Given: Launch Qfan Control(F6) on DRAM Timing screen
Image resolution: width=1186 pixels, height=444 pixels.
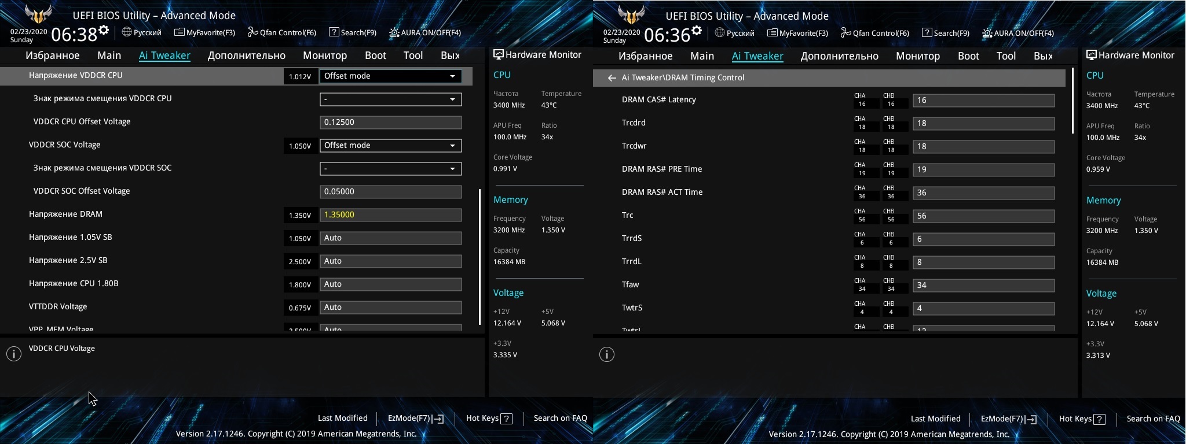Looking at the screenshot, I should [875, 33].
